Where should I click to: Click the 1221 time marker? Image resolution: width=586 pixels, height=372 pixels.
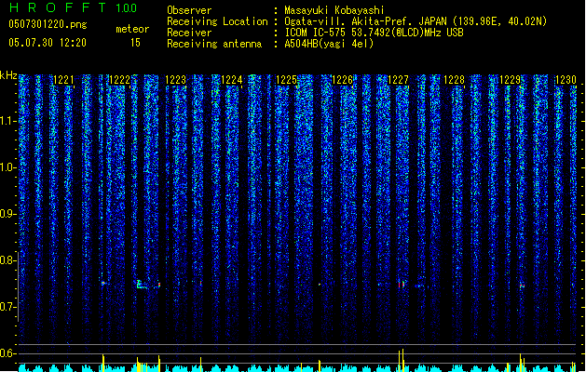pyautogui.click(x=64, y=80)
